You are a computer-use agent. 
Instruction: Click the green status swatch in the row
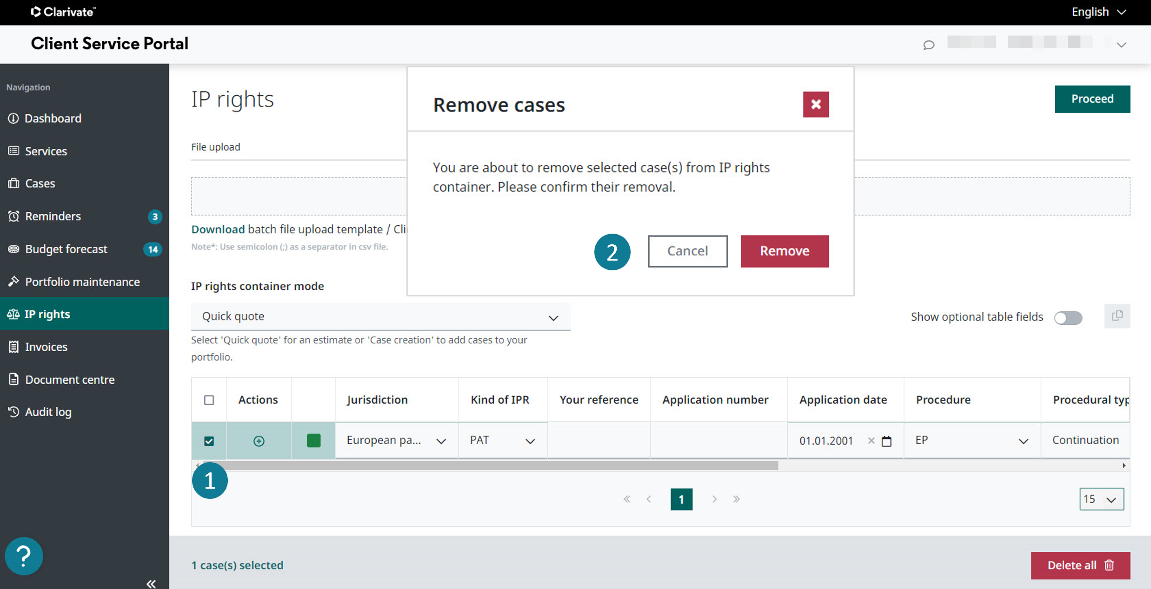point(314,440)
